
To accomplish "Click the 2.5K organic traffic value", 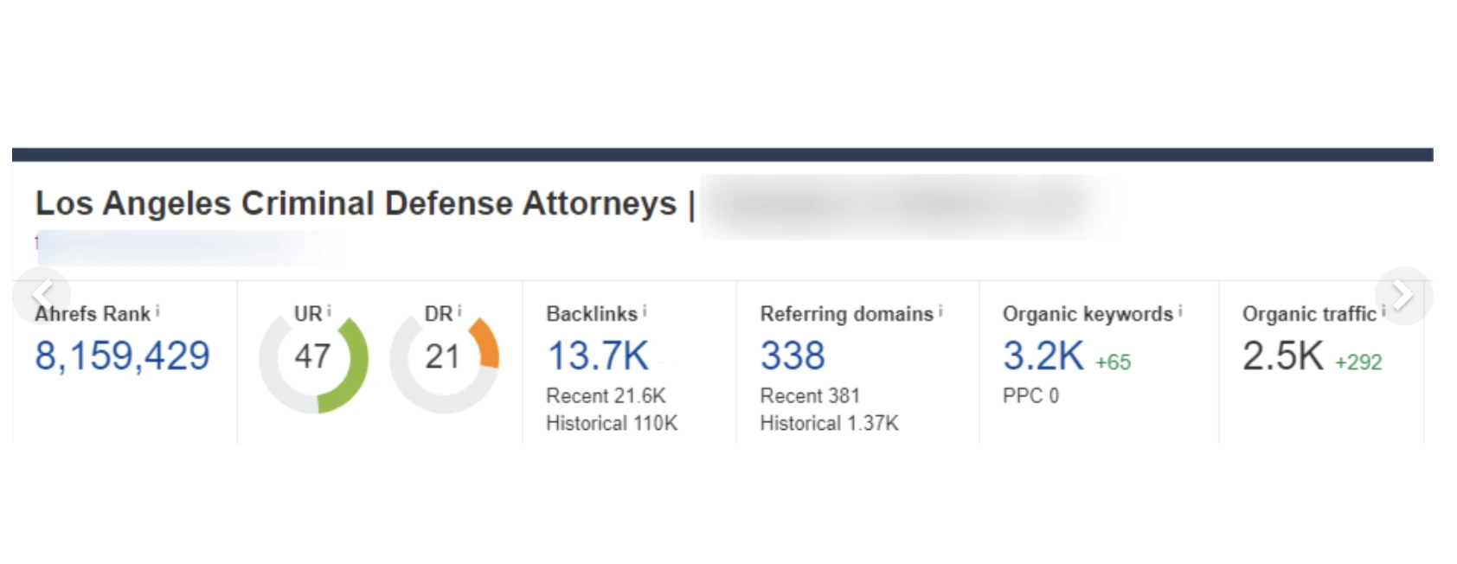I will (1282, 356).
